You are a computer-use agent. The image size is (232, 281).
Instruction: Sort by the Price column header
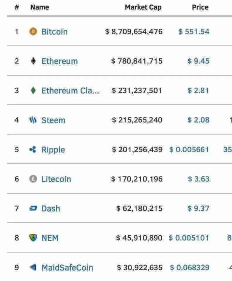200,7
